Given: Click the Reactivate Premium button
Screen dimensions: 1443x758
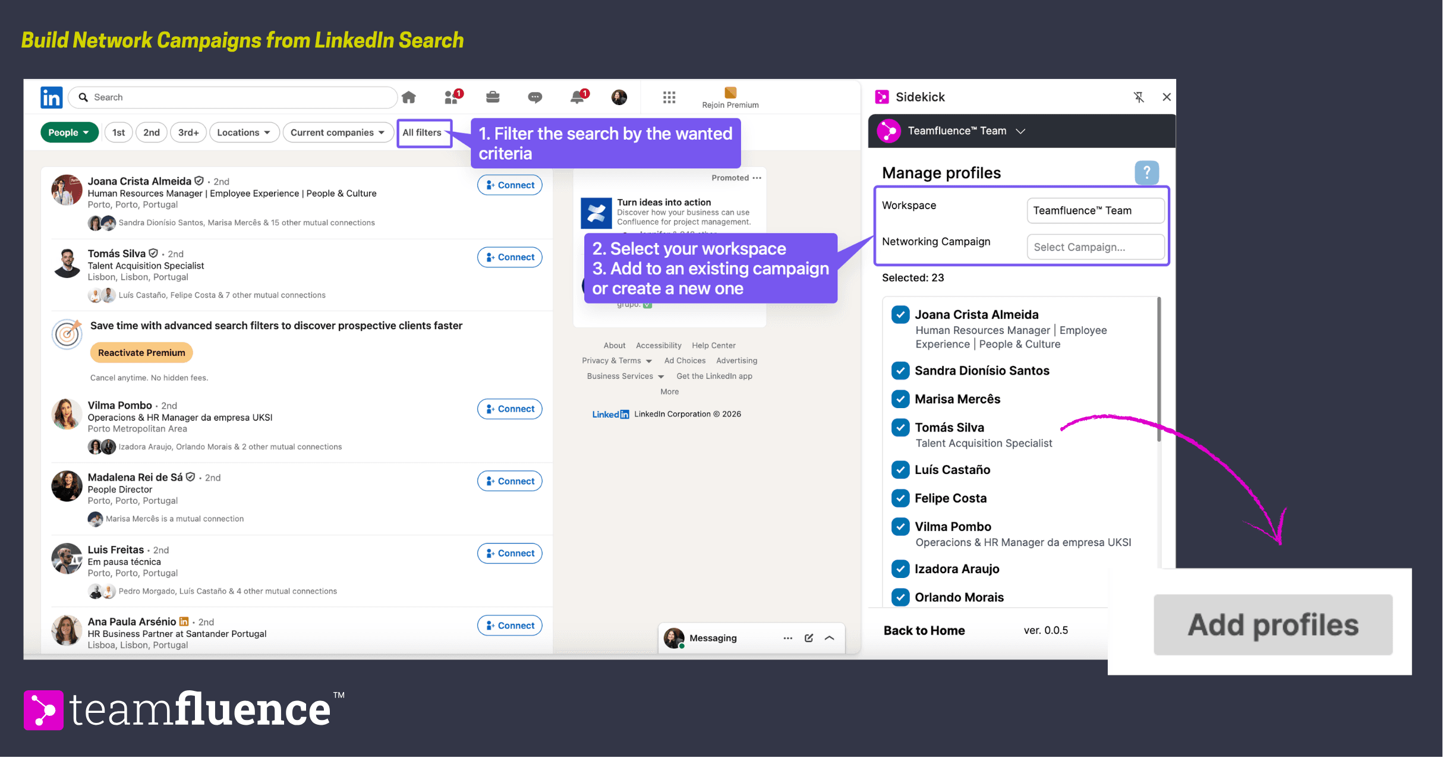Looking at the screenshot, I should point(141,353).
